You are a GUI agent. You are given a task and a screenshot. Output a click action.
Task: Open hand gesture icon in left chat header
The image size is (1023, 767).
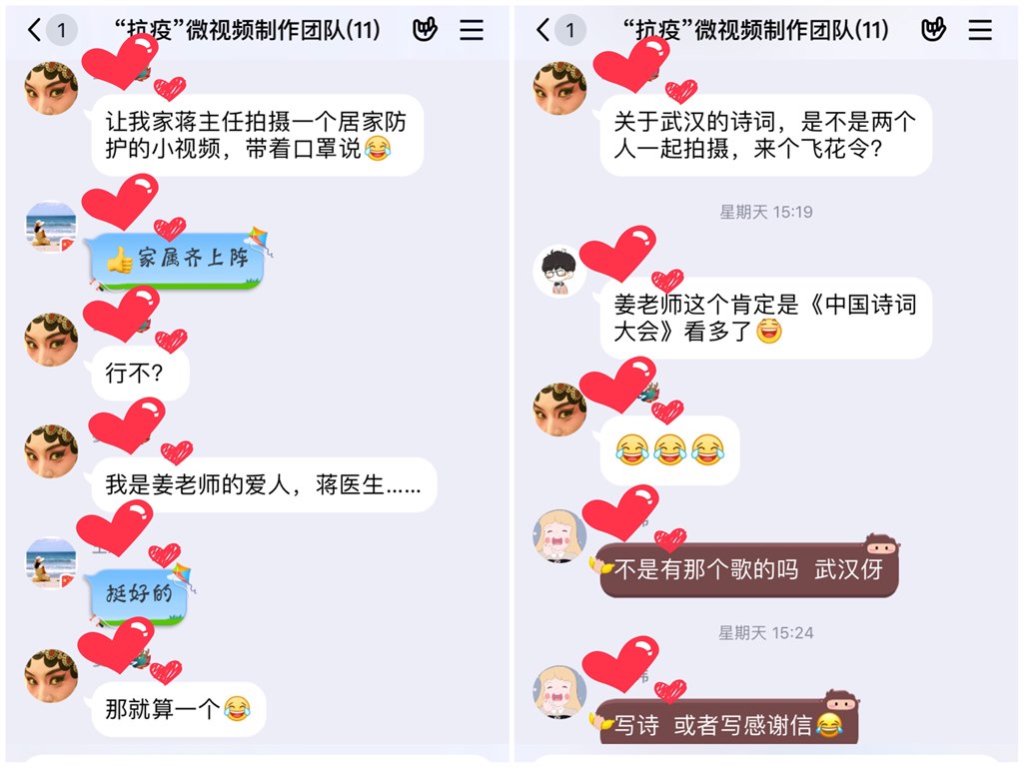425,29
